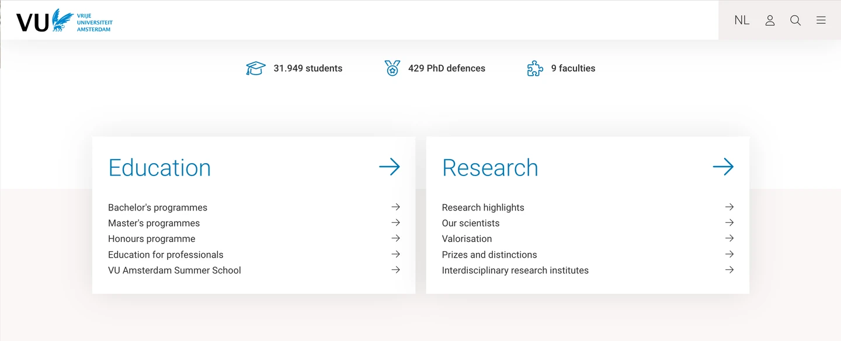Open the Research heading link
This screenshot has height=341, width=841.
(x=490, y=168)
